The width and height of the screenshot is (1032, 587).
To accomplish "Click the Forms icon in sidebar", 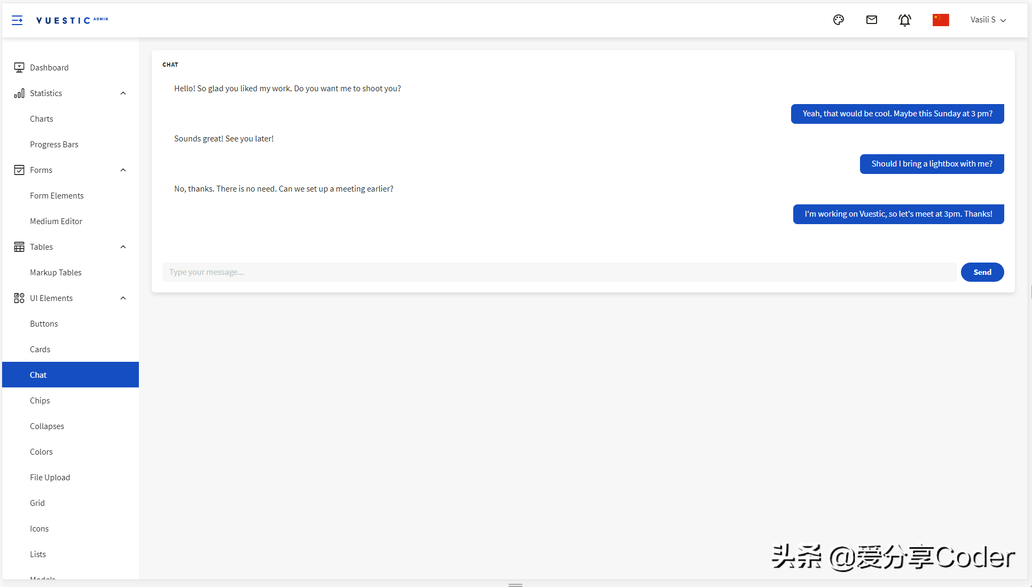I will click(19, 170).
